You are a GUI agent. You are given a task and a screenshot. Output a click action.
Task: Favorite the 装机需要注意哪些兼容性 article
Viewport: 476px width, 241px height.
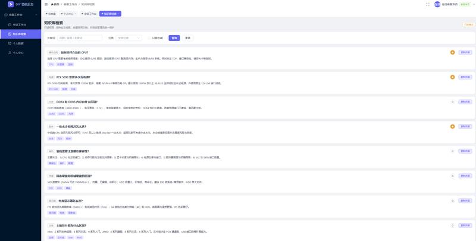pos(452,151)
